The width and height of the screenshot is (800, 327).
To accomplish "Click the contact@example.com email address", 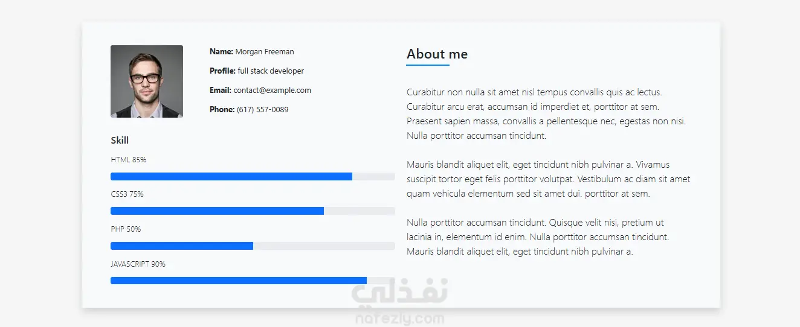I will click(x=273, y=90).
